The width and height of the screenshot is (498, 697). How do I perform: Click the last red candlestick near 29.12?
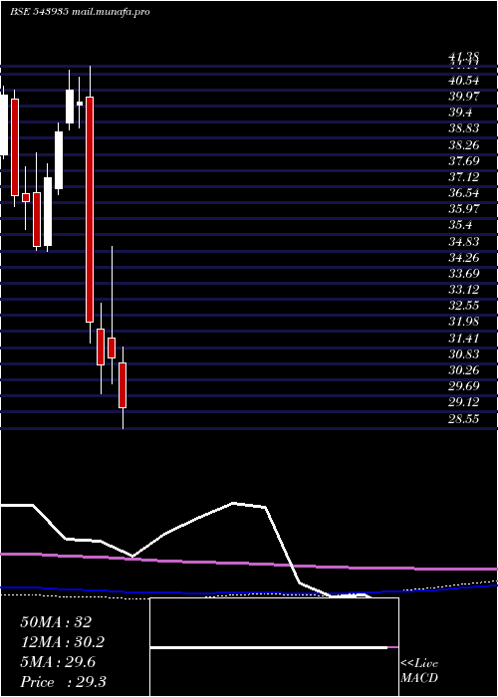pyautogui.click(x=123, y=385)
